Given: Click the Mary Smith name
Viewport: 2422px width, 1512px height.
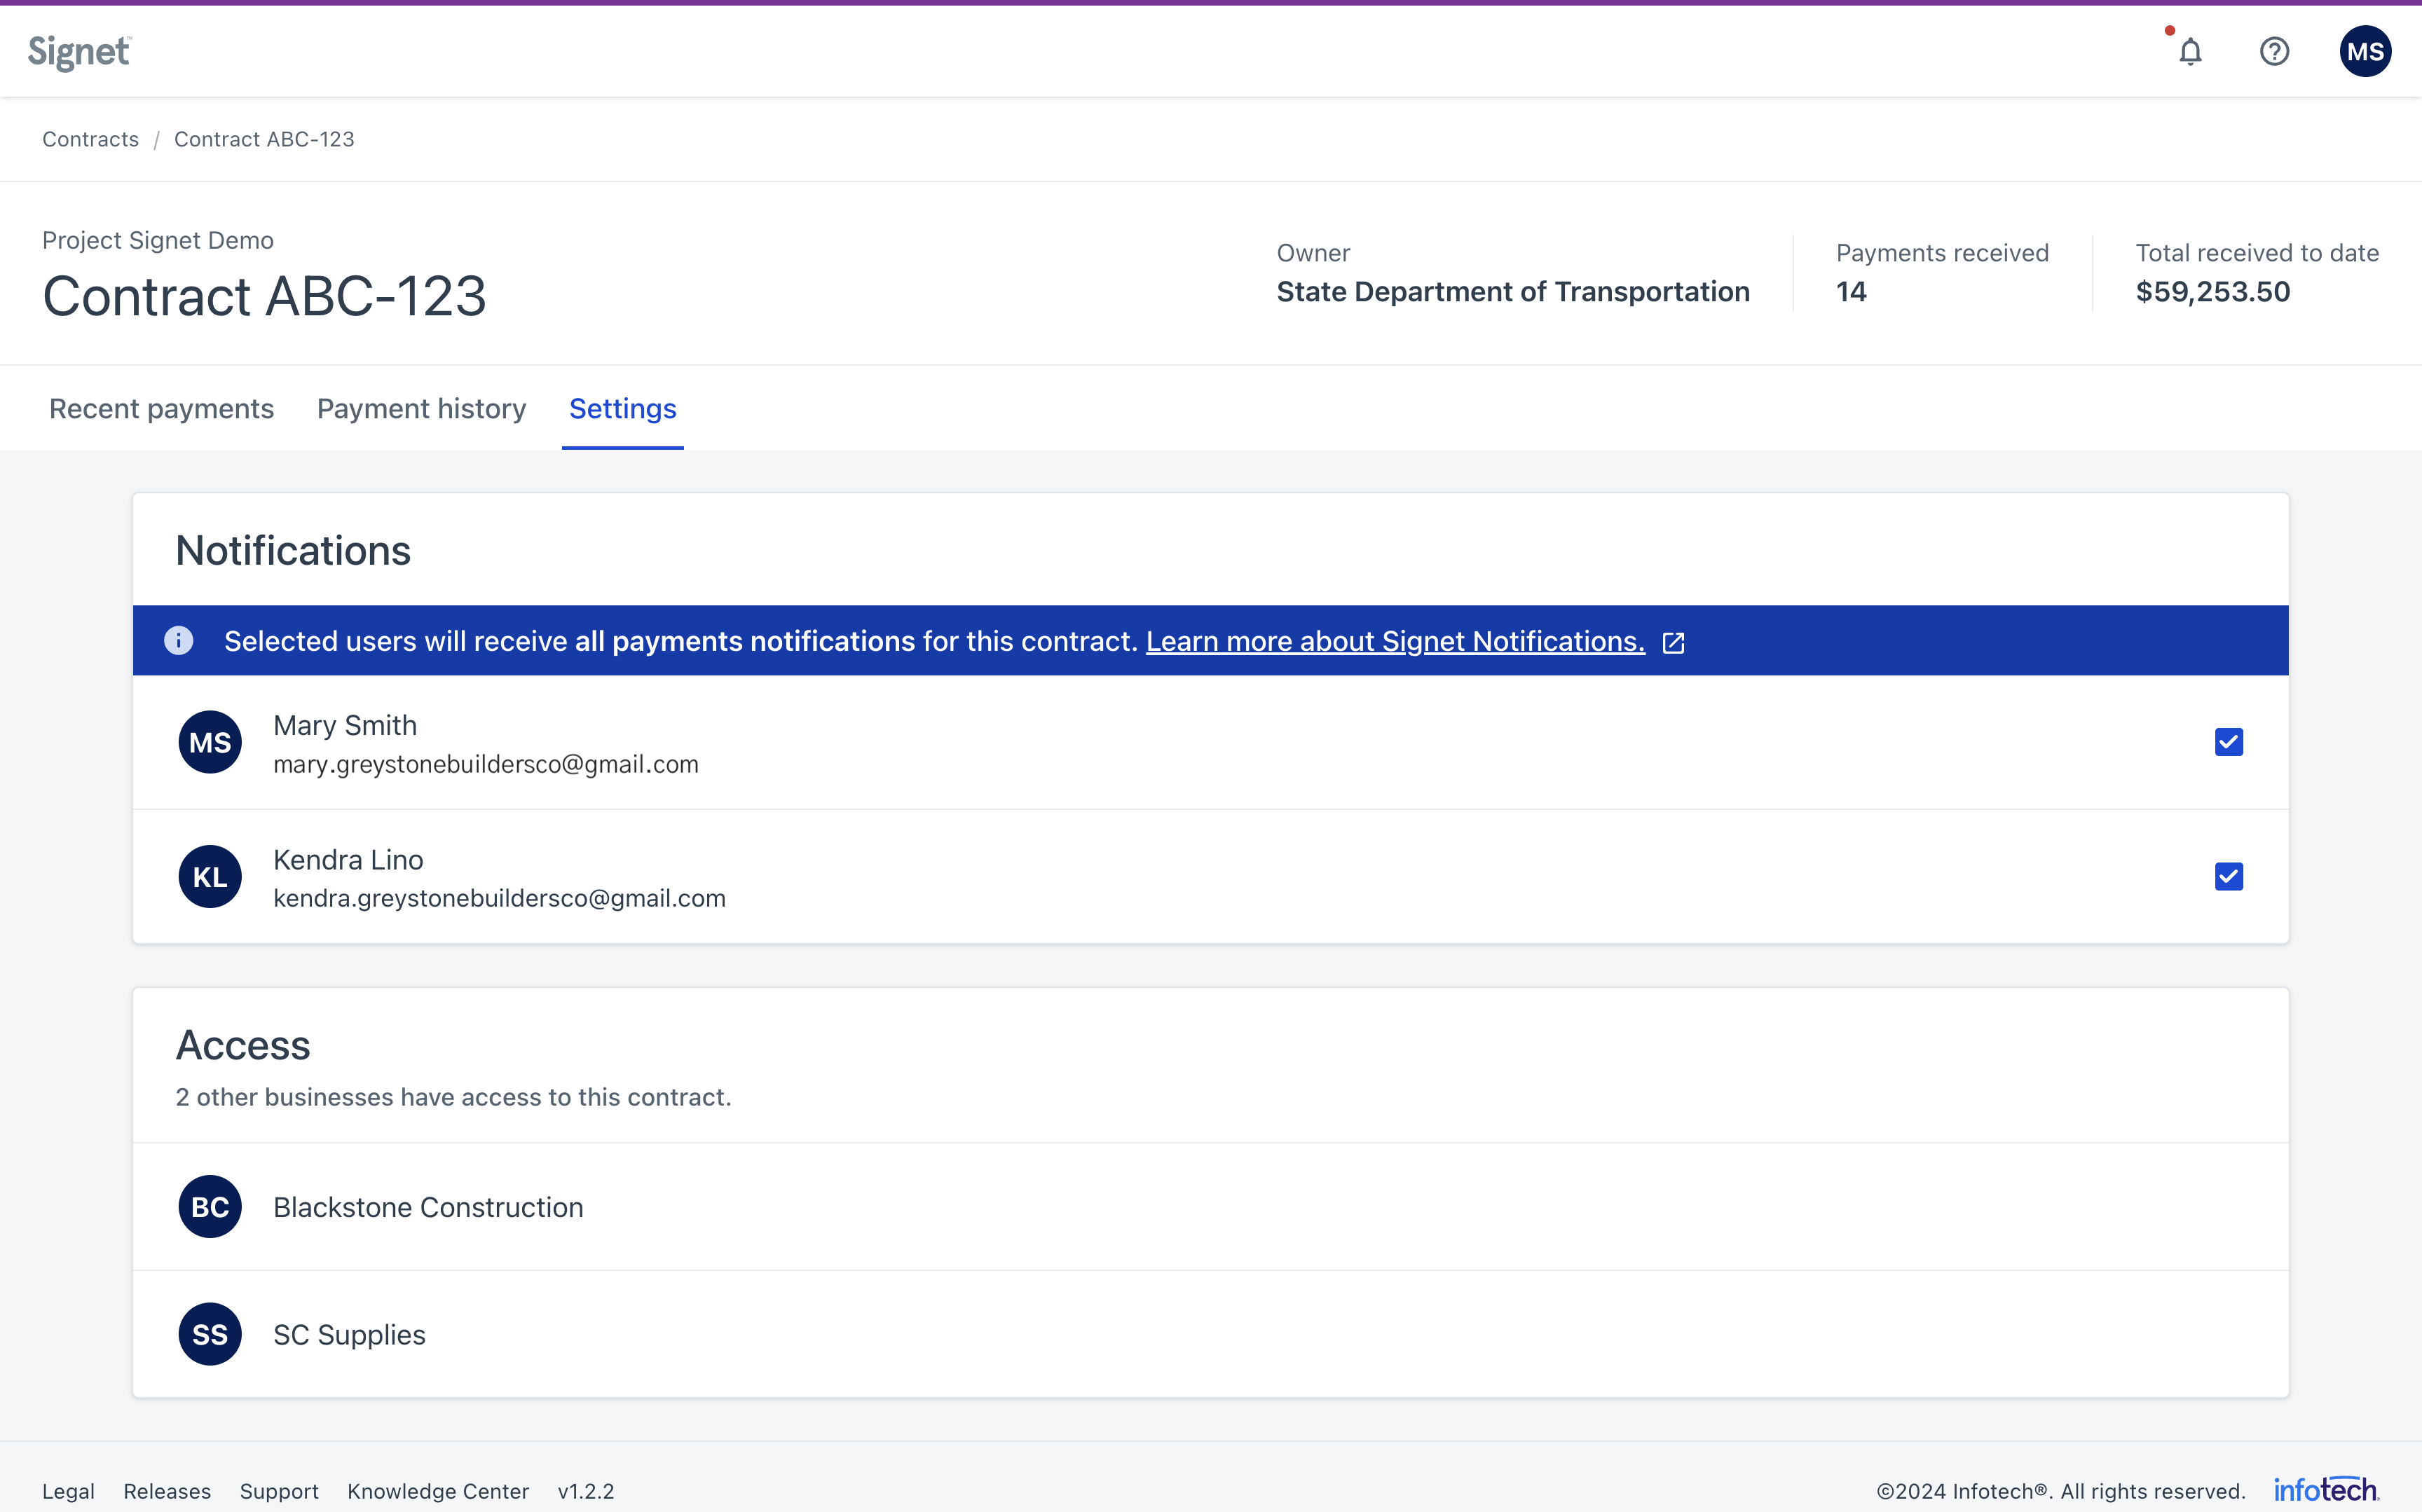Looking at the screenshot, I should [345, 725].
